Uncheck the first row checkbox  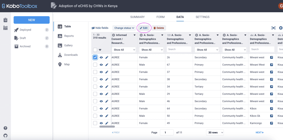click(95, 57)
